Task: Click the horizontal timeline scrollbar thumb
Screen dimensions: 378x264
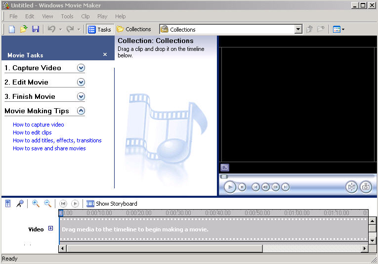Action: pyautogui.click(x=165, y=248)
